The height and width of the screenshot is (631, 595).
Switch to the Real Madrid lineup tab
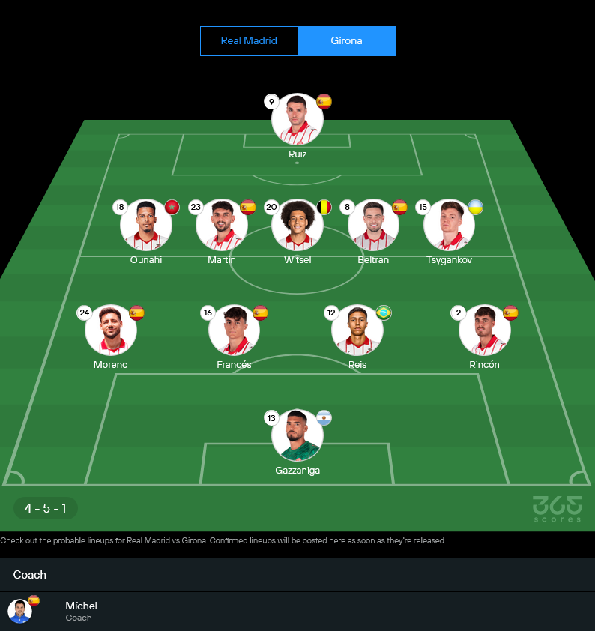tap(249, 41)
